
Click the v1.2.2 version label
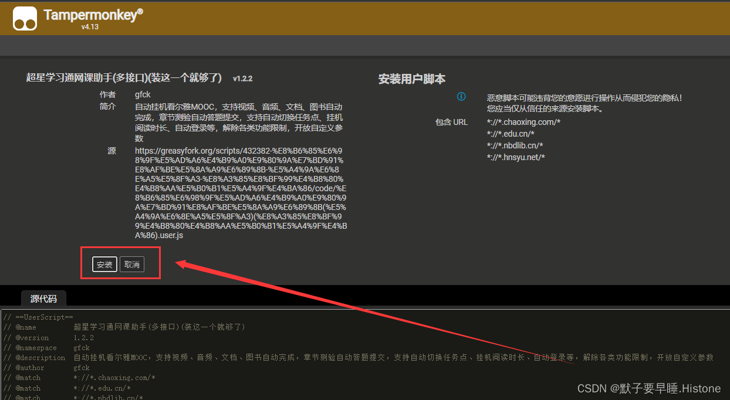click(x=242, y=78)
